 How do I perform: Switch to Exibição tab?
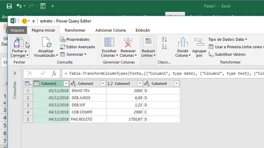pyautogui.click(x=143, y=30)
